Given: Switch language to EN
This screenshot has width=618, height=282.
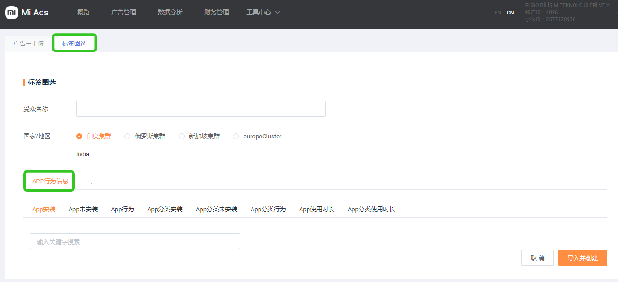Looking at the screenshot, I should tap(497, 13).
